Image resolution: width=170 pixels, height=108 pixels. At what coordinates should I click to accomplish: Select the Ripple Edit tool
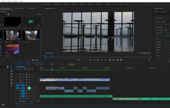[x=12, y=71]
